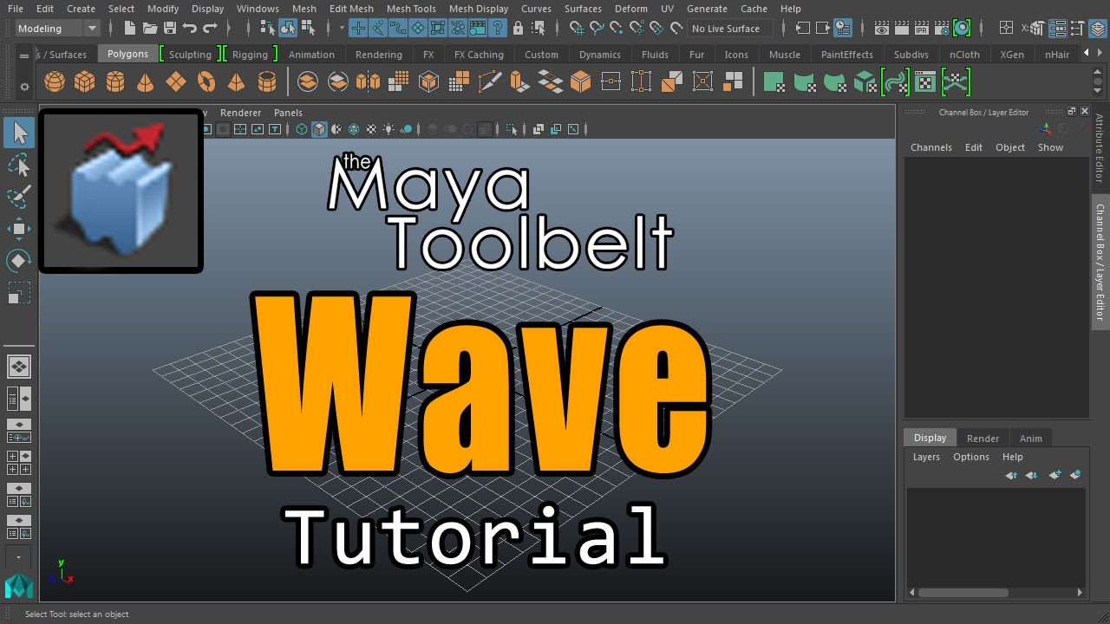
Task: Create a polygon sphere from the shelf
Action: point(55,82)
